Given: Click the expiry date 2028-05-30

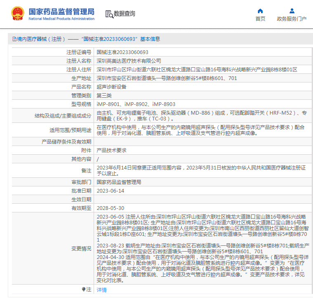Looking at the screenshot, I should tap(110, 208).
